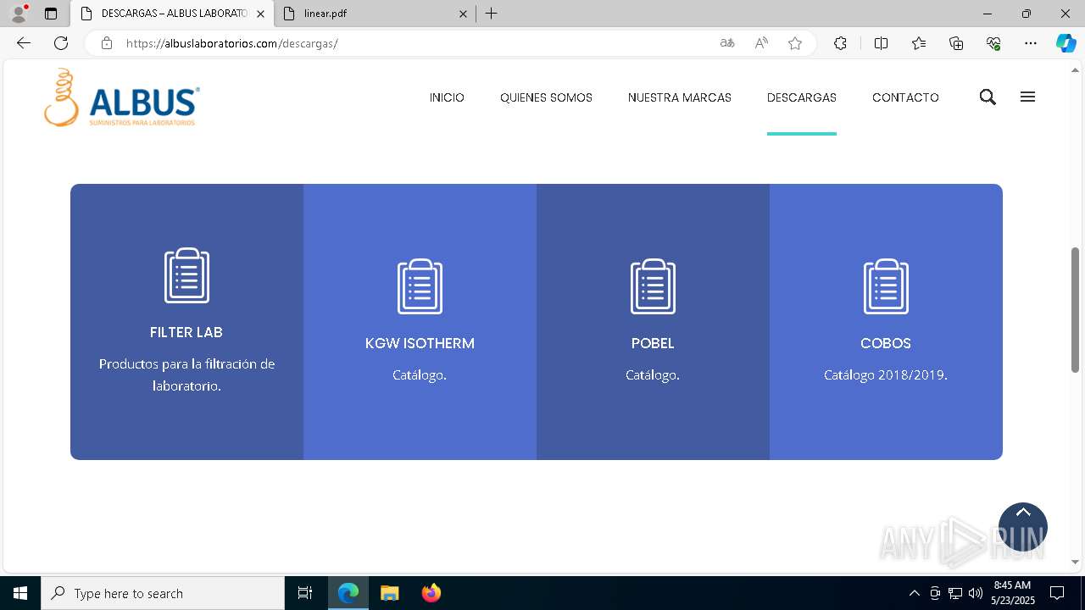Select the DESCARGAS menu item
Screen dimensions: 1085x610
point(802,97)
